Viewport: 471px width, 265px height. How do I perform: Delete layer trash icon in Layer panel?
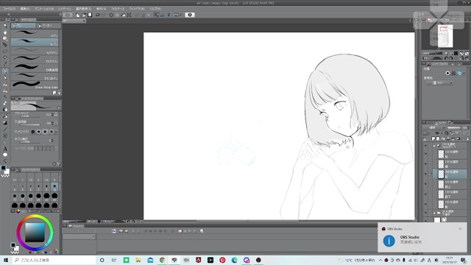pyautogui.click(x=467, y=139)
